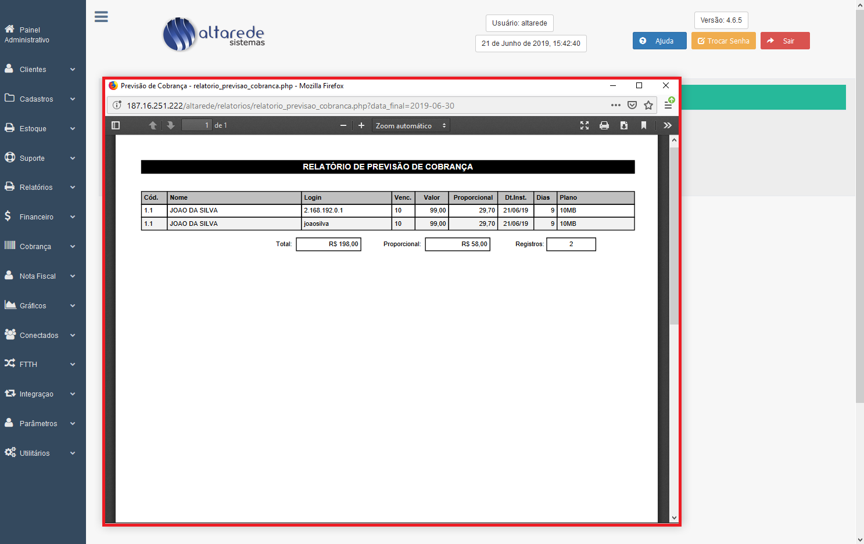Click the PDF viewer vertical scrollbar thumb
The image size is (864, 544).
(674, 235)
